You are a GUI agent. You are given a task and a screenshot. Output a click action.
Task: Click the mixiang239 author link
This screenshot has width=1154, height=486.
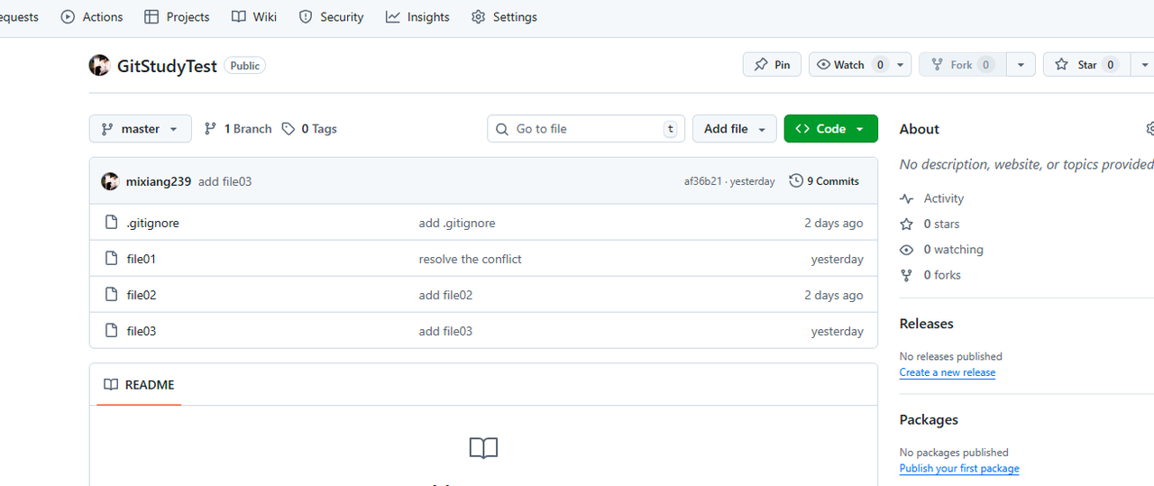[x=159, y=181]
